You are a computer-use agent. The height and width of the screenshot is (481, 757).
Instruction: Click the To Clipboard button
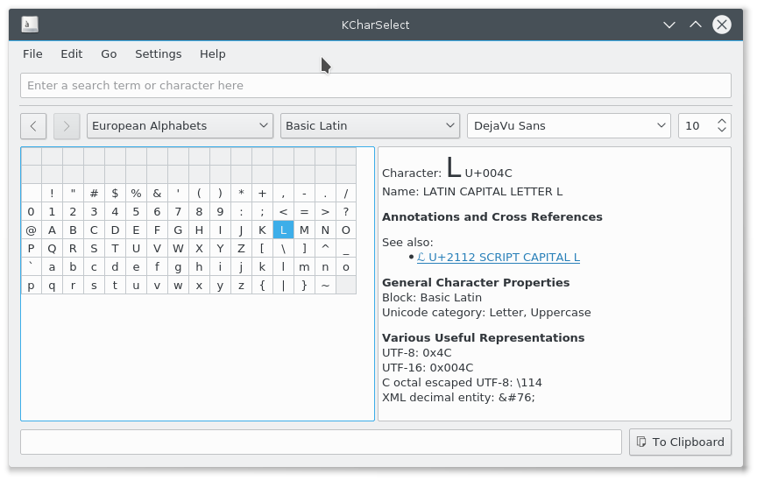pyautogui.click(x=680, y=442)
